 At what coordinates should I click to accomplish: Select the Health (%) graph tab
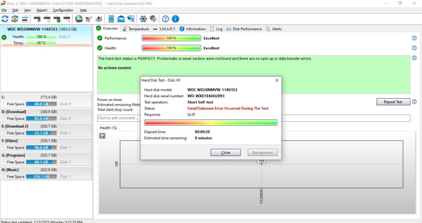click(x=108, y=128)
